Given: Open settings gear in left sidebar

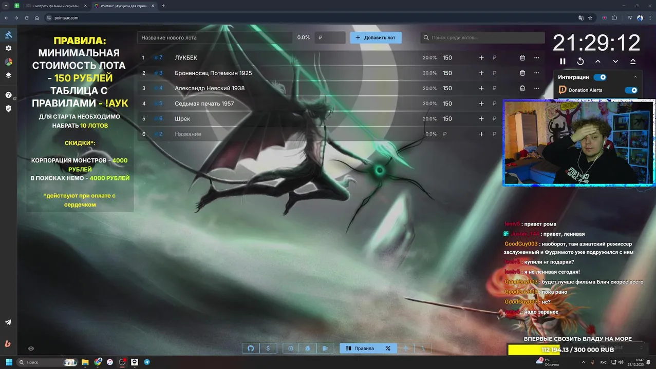Looking at the screenshot, I should pos(8,48).
